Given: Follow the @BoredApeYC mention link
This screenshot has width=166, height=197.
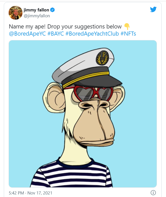Looking at the screenshot, I should click(x=27, y=34).
